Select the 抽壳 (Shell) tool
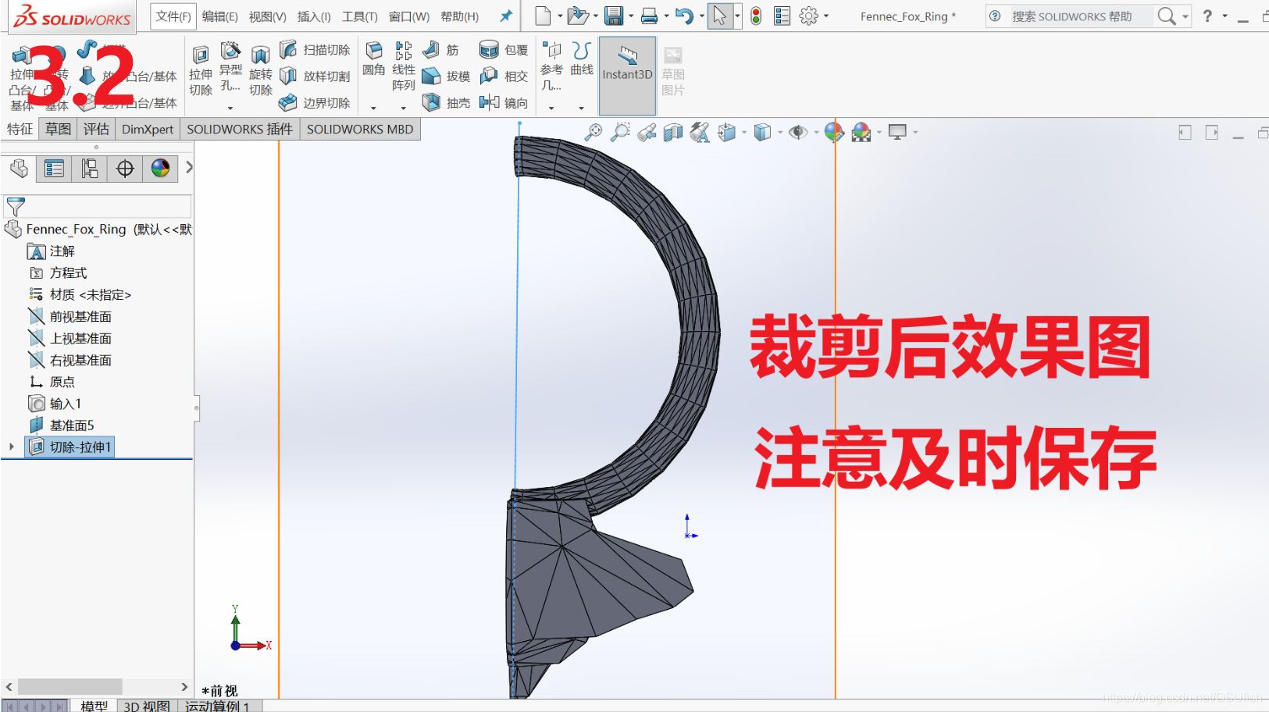 click(445, 102)
